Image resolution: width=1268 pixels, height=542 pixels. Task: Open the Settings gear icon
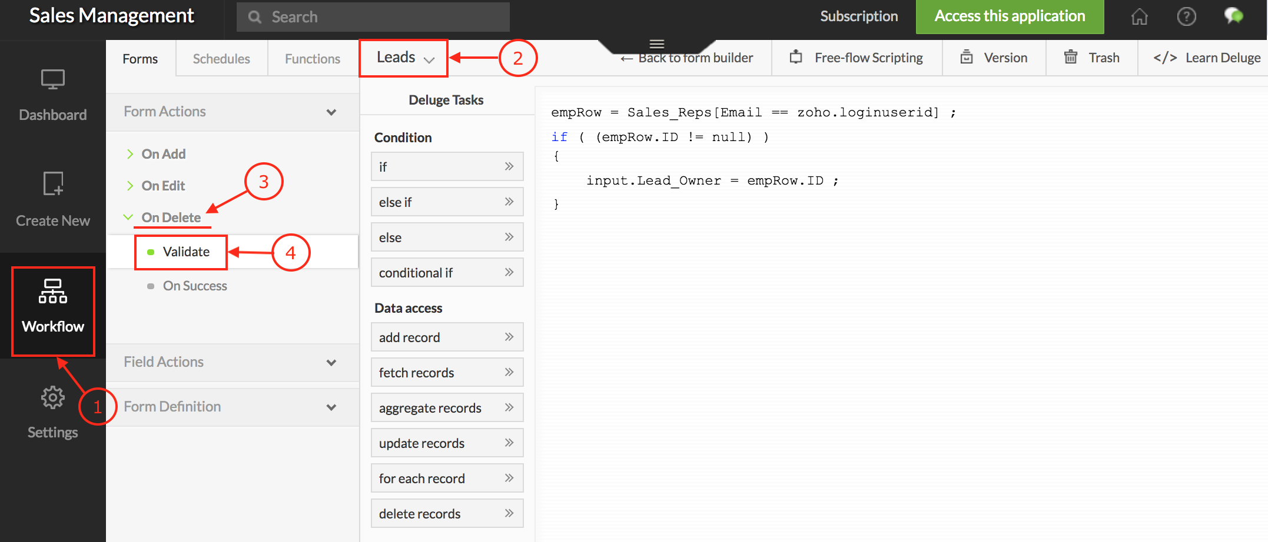[x=52, y=398]
